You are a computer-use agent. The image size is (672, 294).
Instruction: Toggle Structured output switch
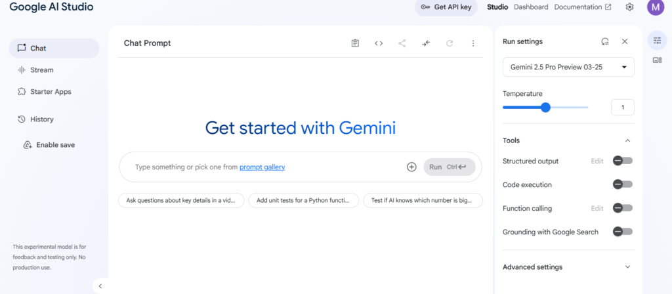[x=623, y=161]
